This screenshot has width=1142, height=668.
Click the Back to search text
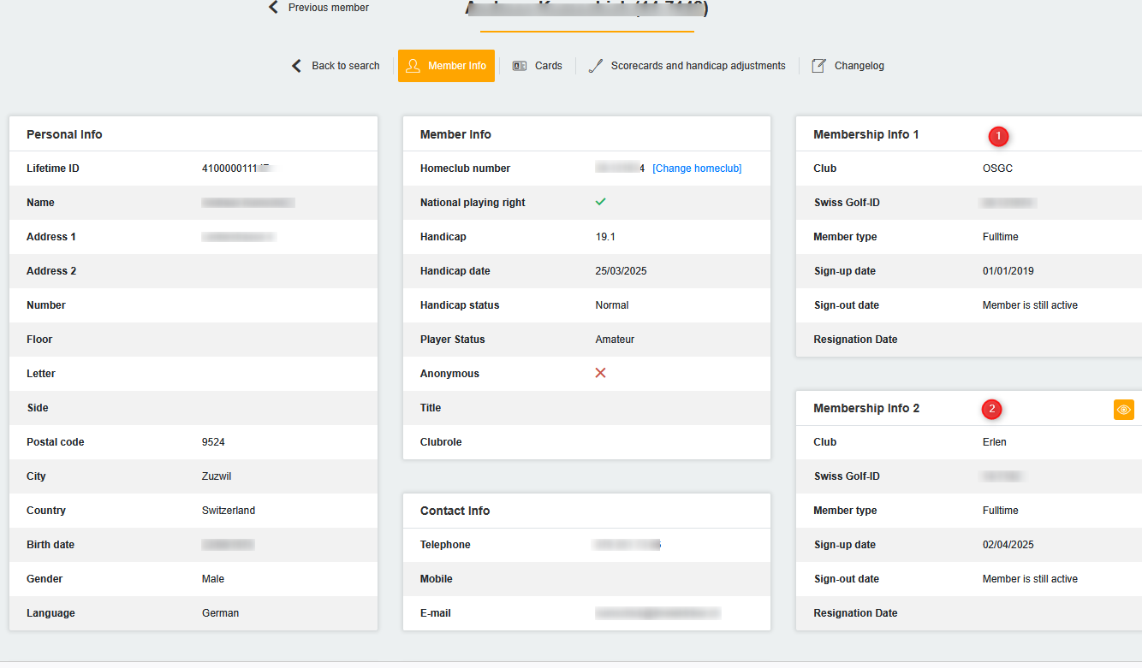click(x=345, y=66)
